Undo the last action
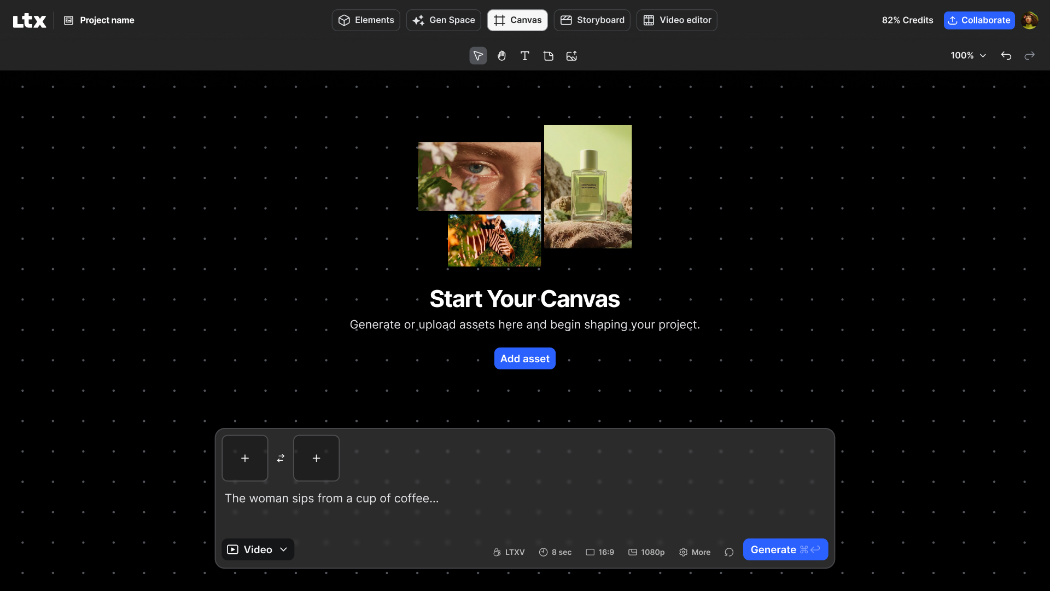 [1006, 56]
